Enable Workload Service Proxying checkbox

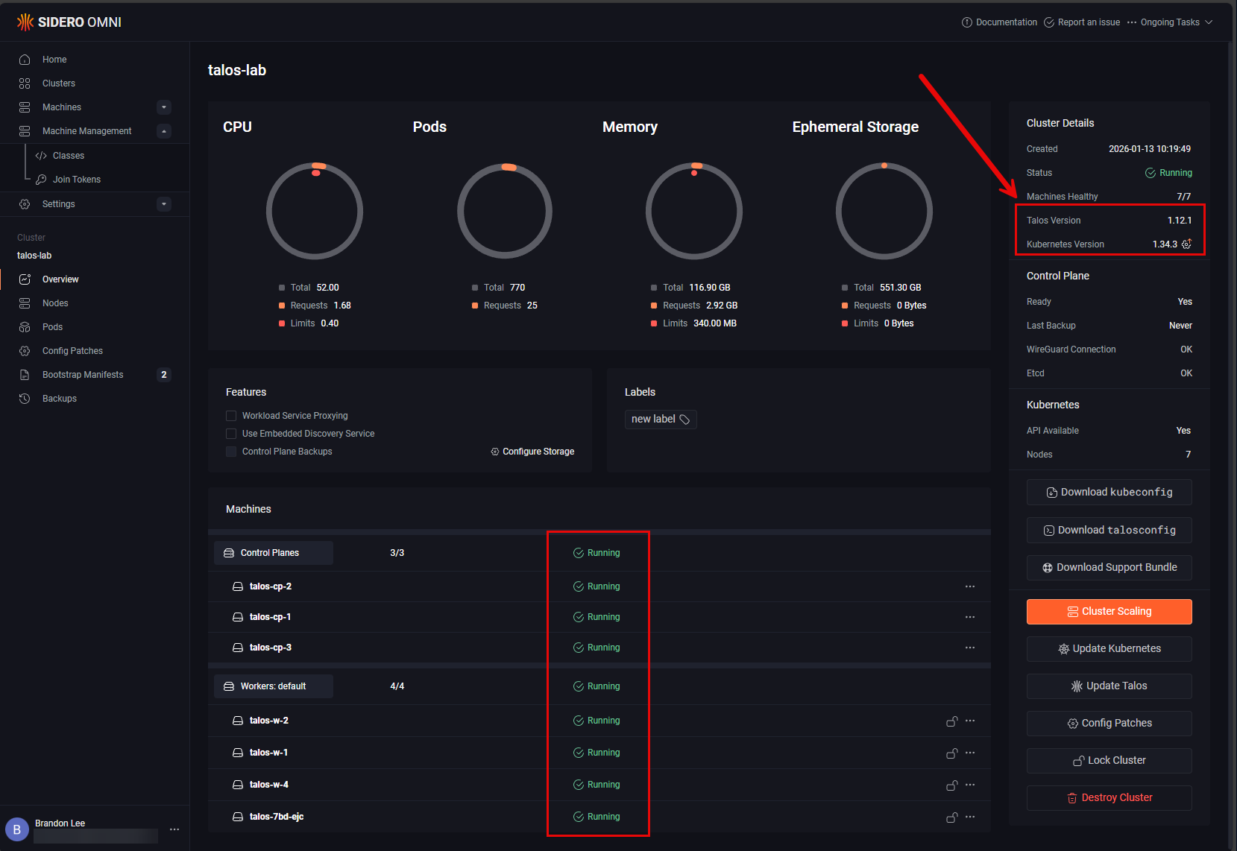231,416
